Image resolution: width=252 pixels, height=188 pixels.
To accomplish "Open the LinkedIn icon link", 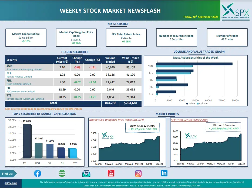I will [x=164, y=173].
